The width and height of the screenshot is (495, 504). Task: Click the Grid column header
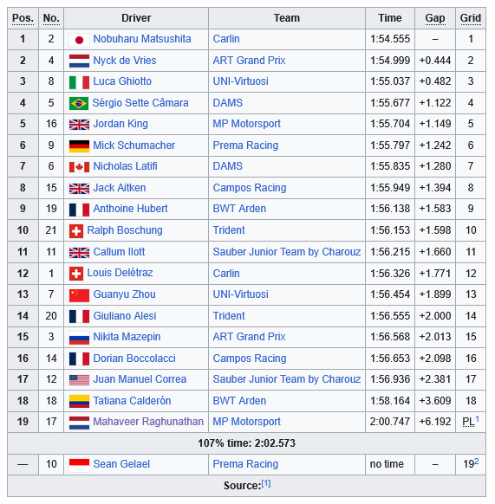point(471,18)
